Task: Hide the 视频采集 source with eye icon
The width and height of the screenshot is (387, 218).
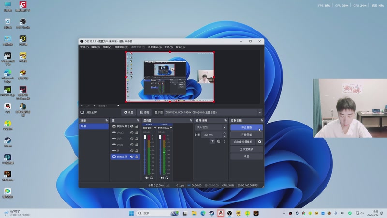Action: 132,126
